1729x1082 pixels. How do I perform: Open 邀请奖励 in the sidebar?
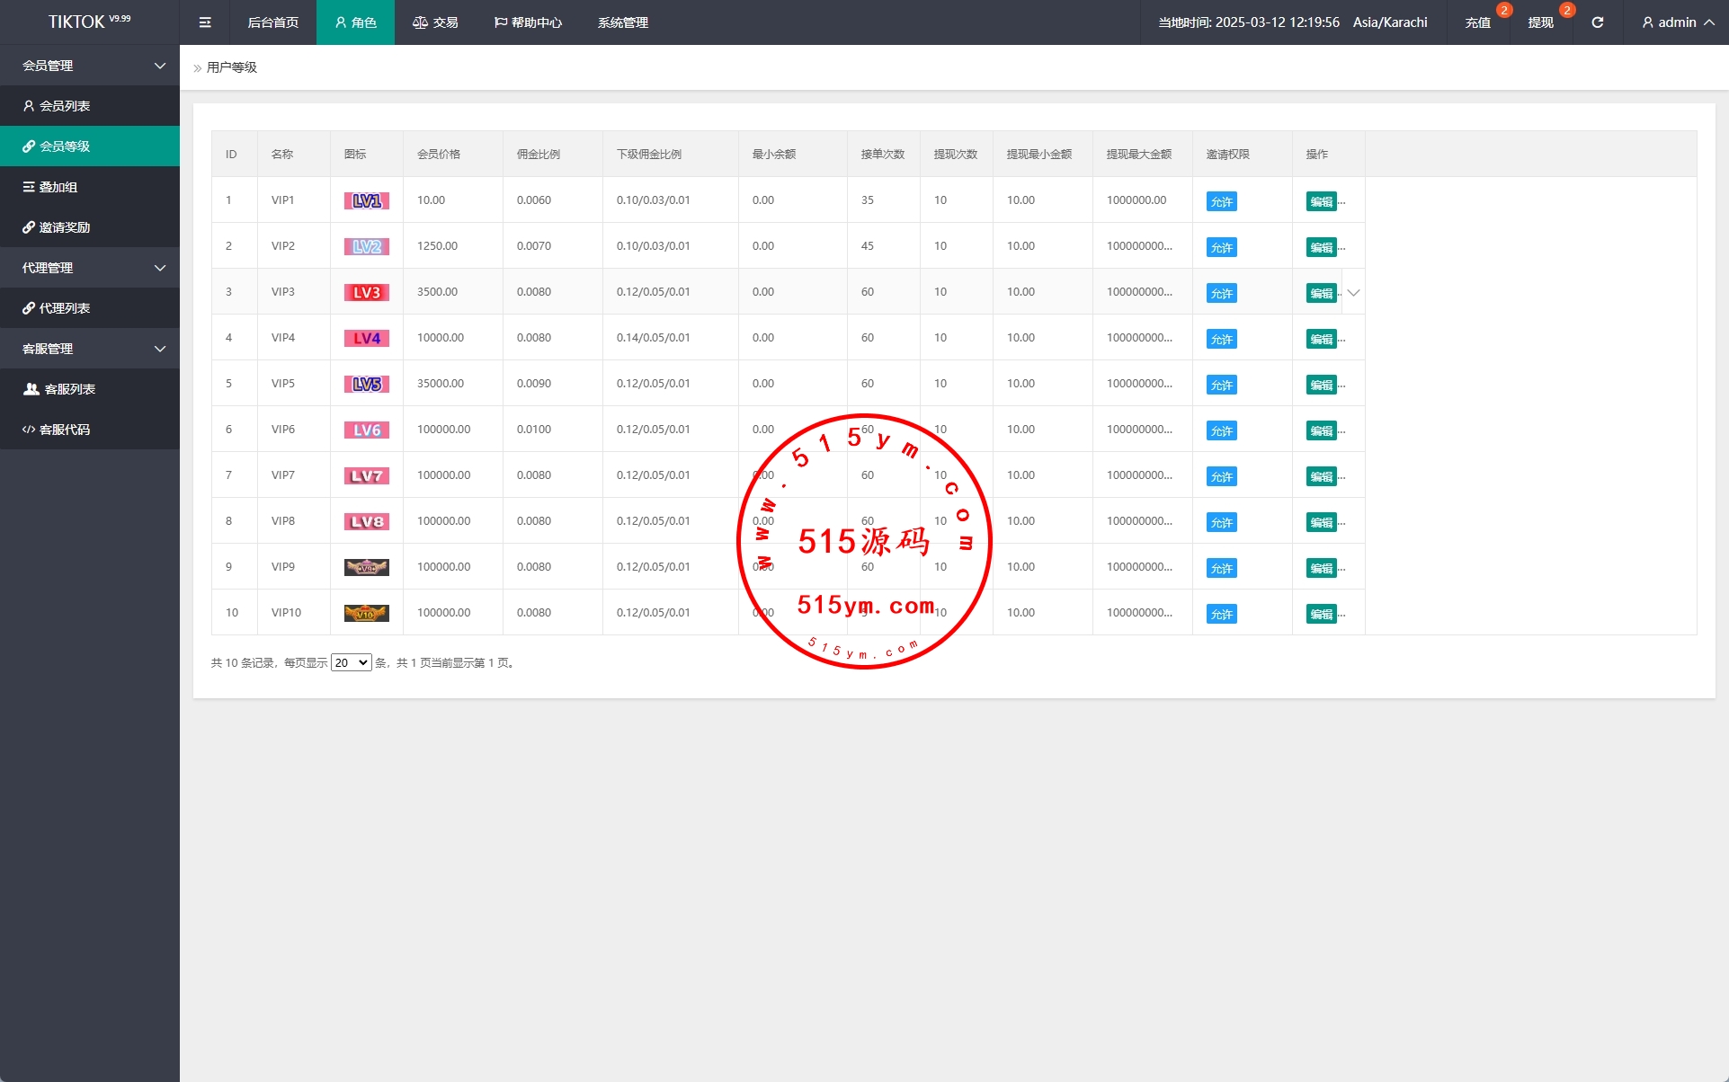coord(65,227)
